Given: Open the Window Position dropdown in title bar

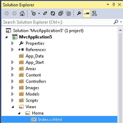Looking at the screenshot, I should (108, 5).
